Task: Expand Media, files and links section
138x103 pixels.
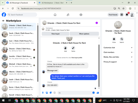Action: coord(118,57)
